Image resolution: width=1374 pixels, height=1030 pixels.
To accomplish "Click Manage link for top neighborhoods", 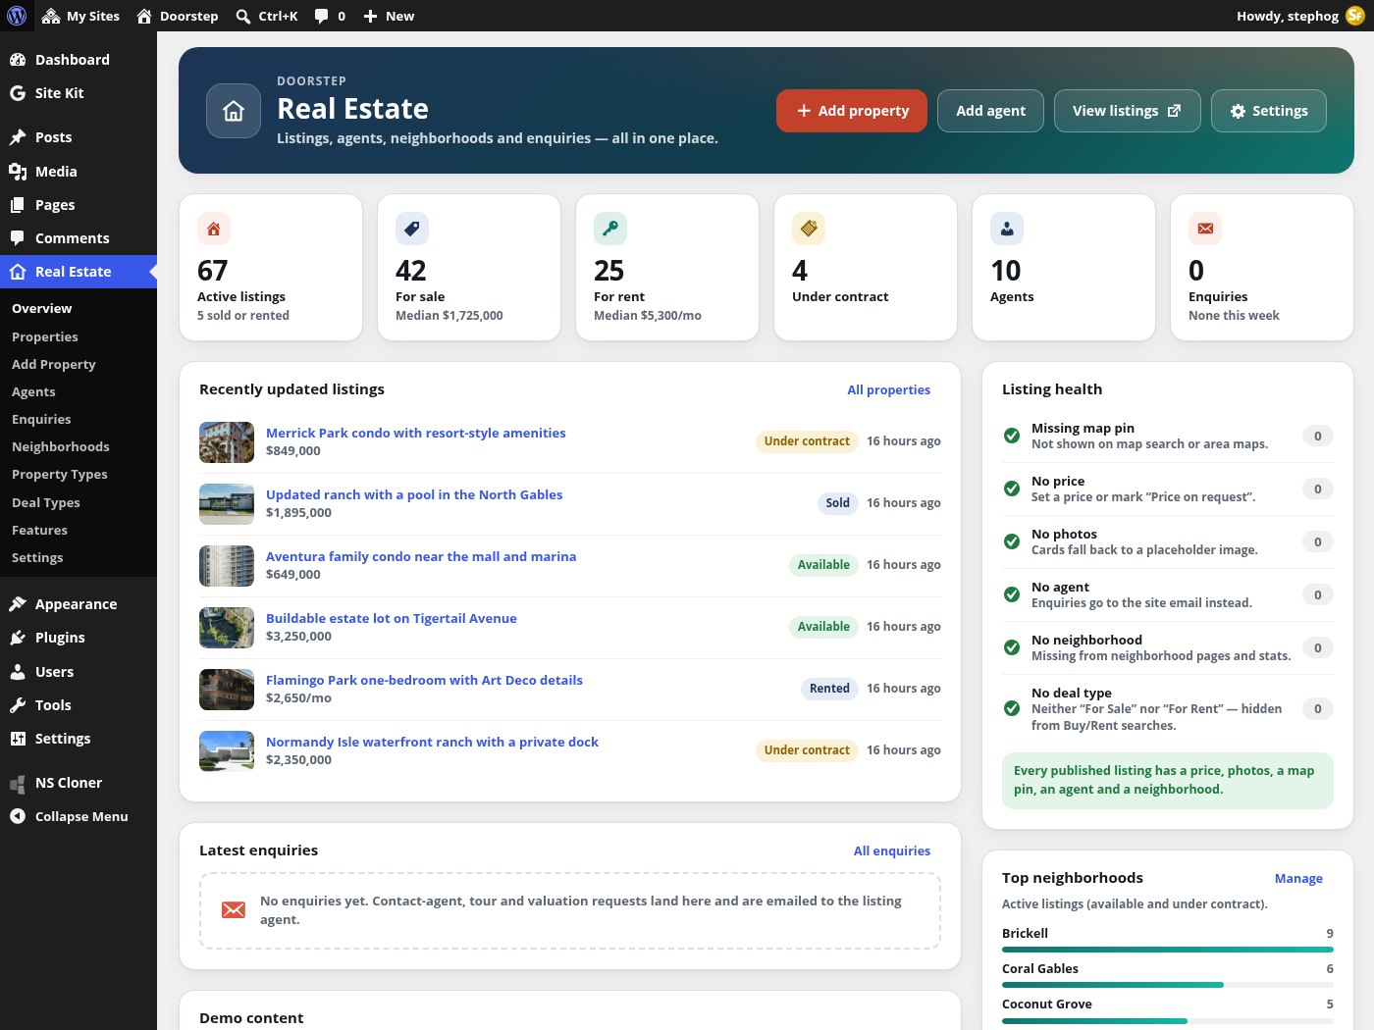I will pos(1298,878).
